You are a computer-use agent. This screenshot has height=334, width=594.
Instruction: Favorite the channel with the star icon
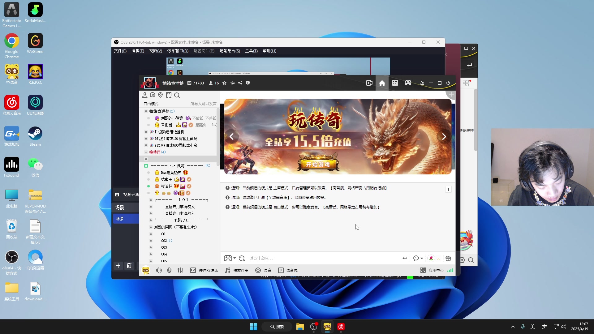point(224,83)
